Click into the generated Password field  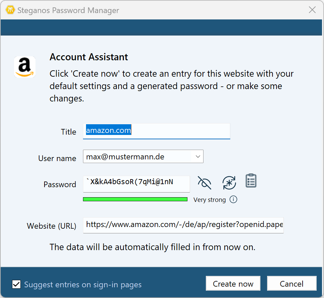pos(136,183)
